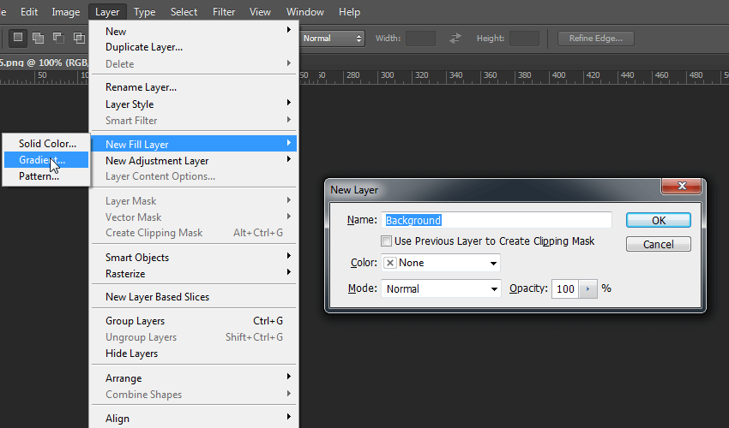Click the swap width and height arrows
The height and width of the screenshot is (428, 729).
tap(455, 39)
